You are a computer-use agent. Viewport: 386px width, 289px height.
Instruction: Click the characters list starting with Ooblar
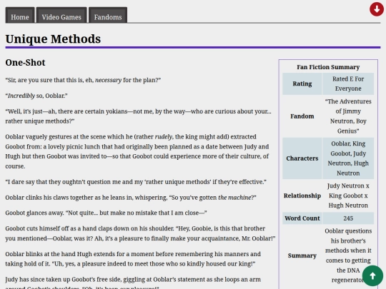[x=348, y=158]
